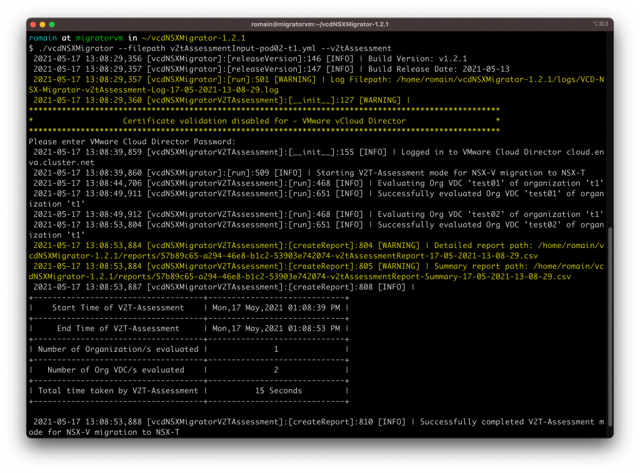Click 'Build Version: v1.2.1' text
The image size is (640, 473).
(417, 59)
